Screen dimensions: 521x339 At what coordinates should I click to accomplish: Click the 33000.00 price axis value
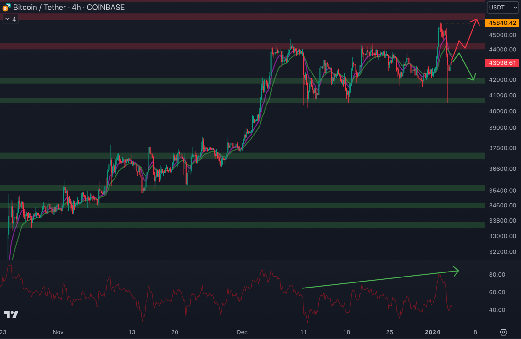point(502,236)
